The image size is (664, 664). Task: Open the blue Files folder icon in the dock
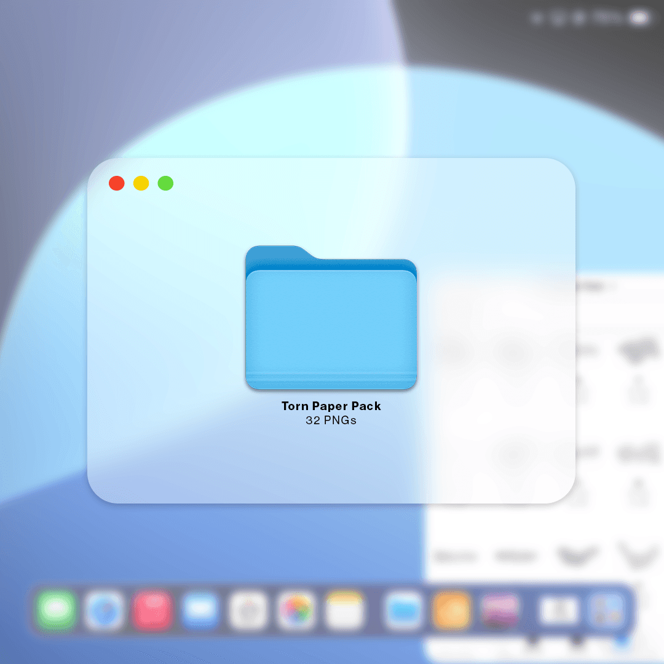403,610
